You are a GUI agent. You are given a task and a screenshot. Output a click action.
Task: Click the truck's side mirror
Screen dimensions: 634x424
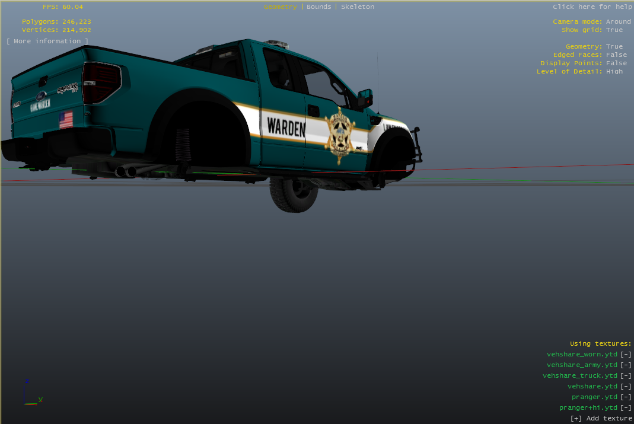tap(365, 98)
